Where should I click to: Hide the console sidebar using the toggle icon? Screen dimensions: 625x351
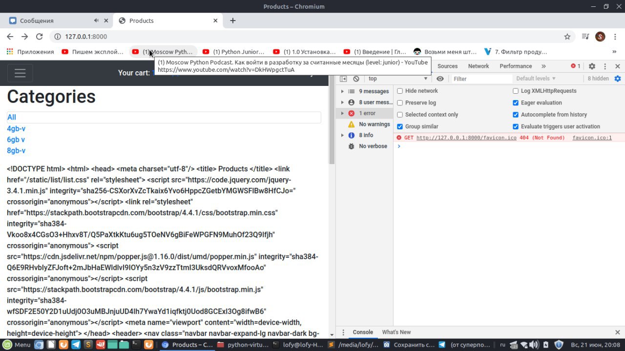(343, 79)
